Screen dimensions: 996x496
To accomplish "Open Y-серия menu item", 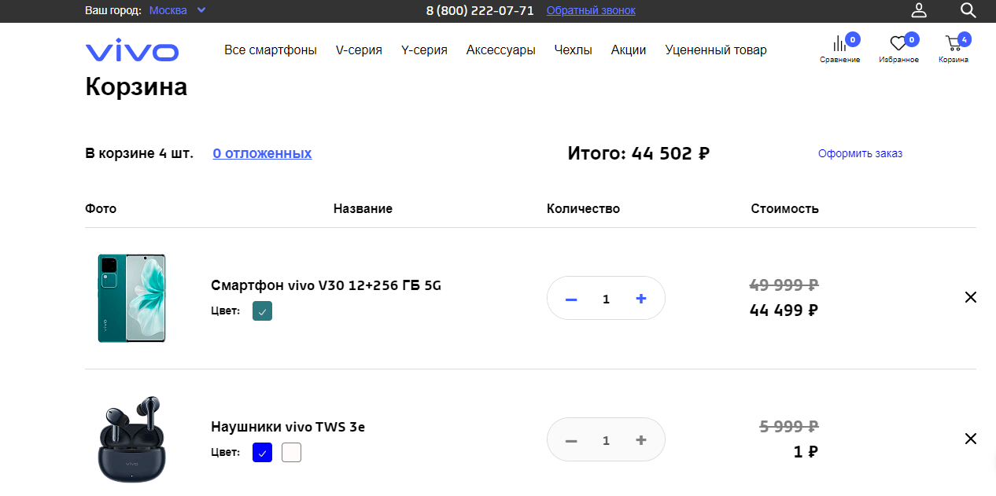I will [424, 50].
